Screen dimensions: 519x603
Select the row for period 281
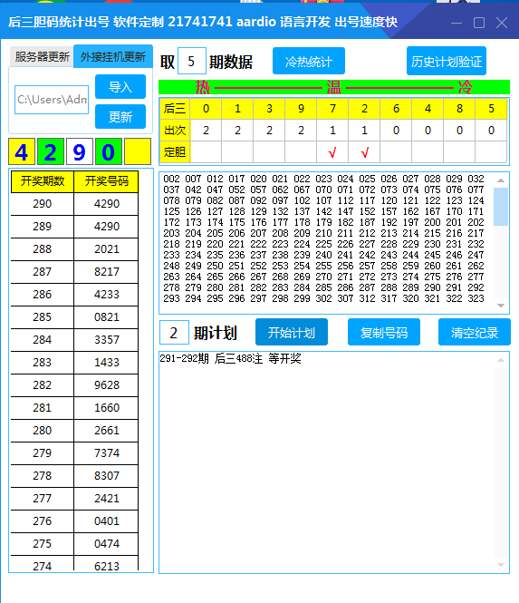click(74, 408)
